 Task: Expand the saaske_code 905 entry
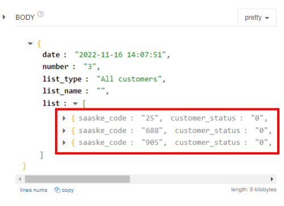[64, 142]
